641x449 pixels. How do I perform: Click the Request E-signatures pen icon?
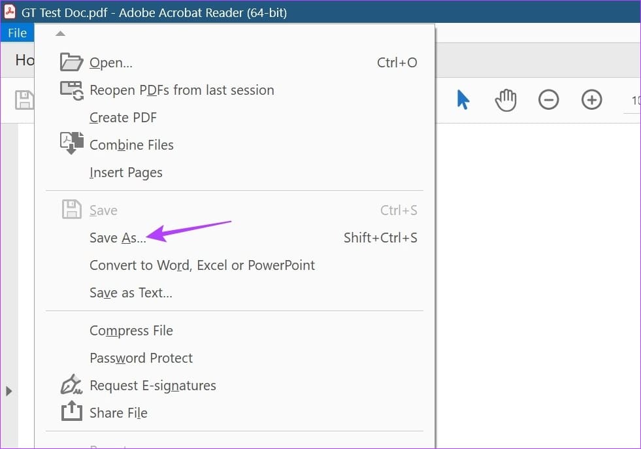click(71, 384)
